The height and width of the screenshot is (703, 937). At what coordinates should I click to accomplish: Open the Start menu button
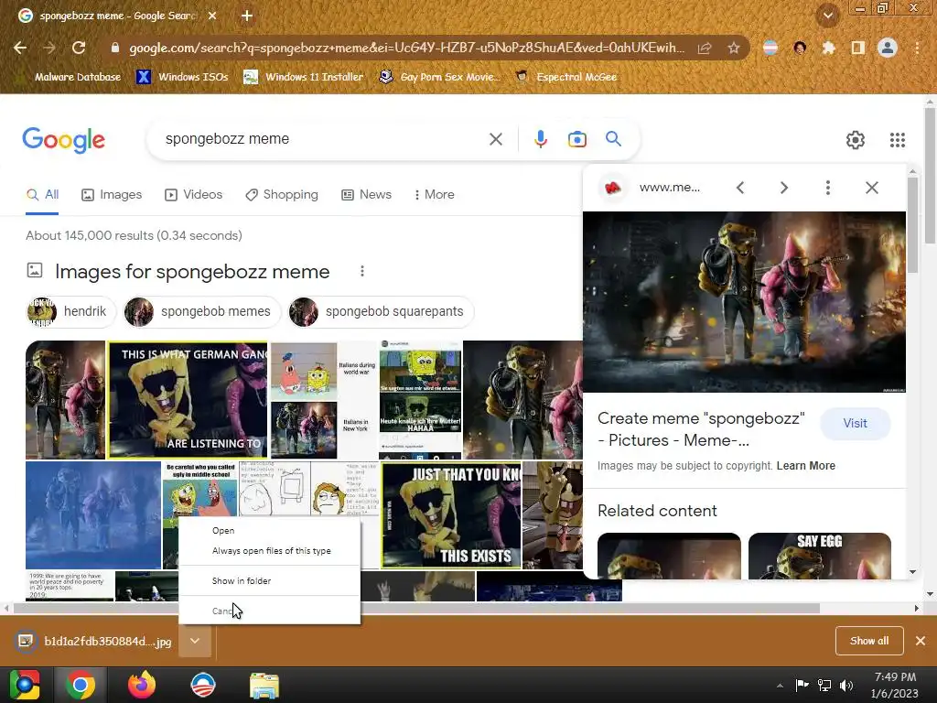point(25,685)
